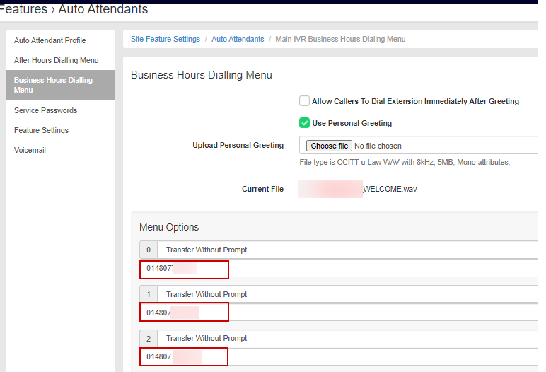The height and width of the screenshot is (372, 546).
Task: Click the Upload Personal Greeting label
Action: [x=238, y=145]
